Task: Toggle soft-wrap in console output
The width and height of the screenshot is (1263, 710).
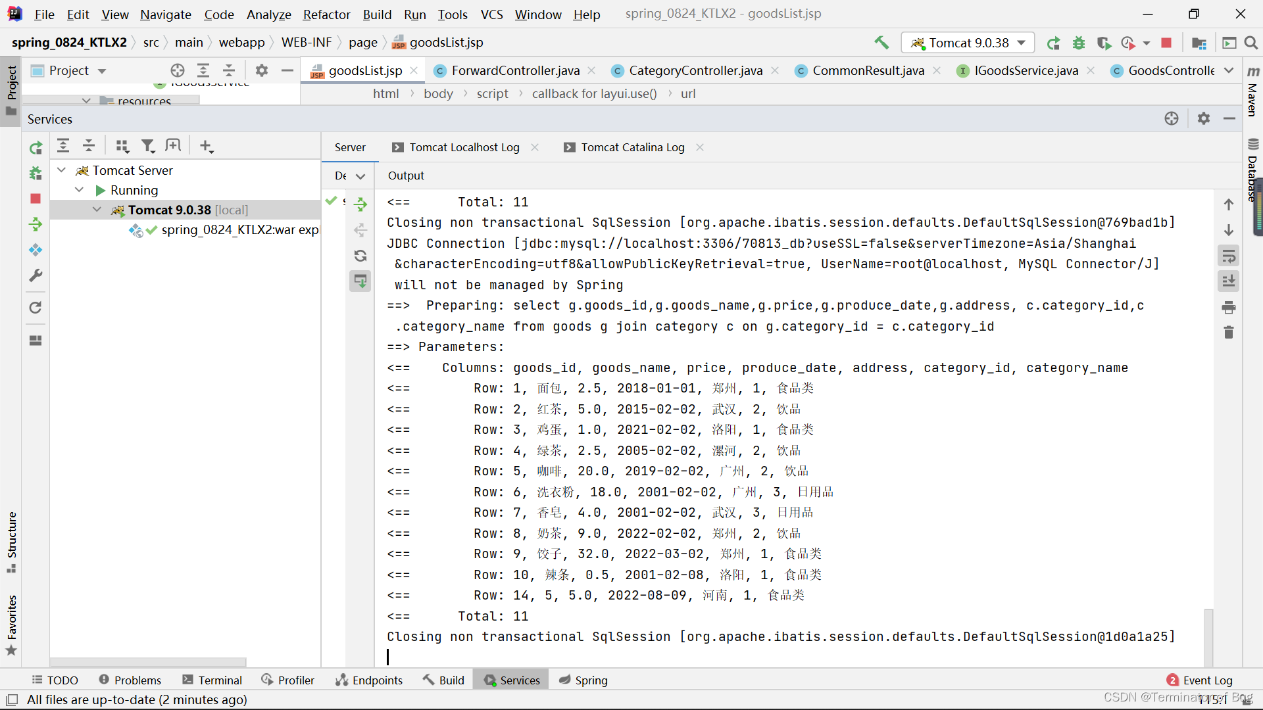Action: click(1228, 256)
